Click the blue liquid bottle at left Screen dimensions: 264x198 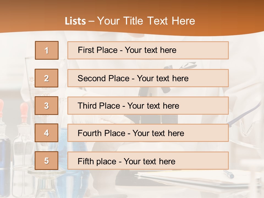(x=5, y=150)
